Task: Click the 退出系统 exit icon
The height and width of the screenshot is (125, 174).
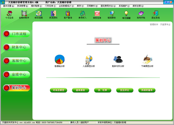Action: [x=155, y=13]
